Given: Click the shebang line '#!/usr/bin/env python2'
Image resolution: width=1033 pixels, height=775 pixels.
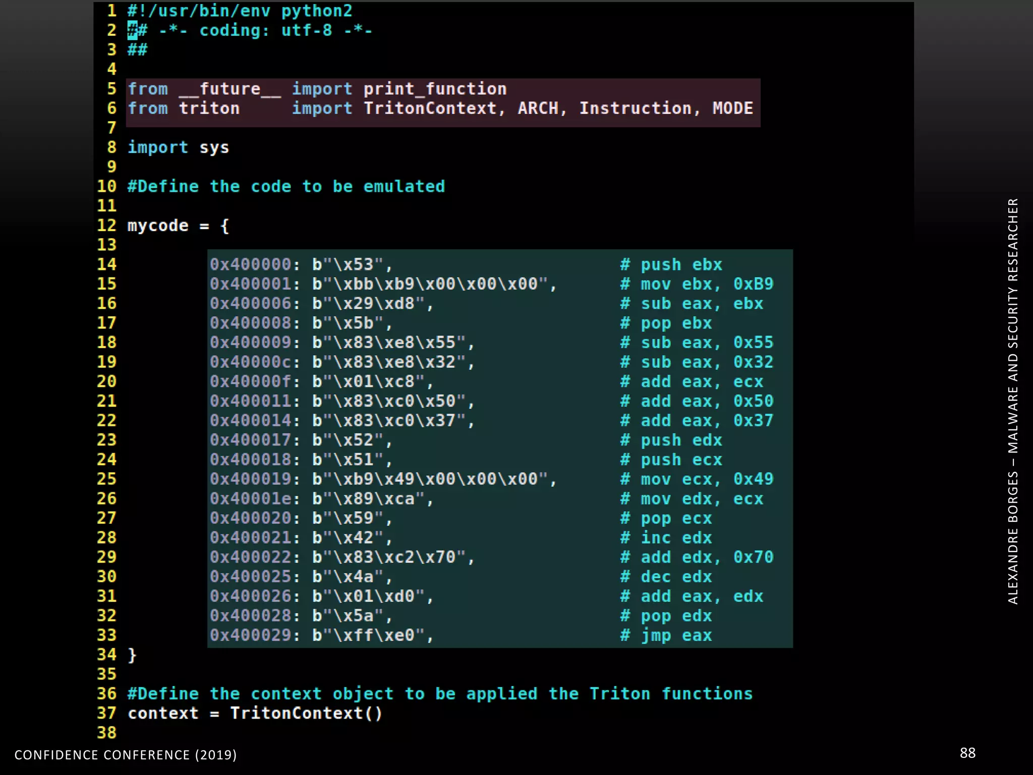Looking at the screenshot, I should (240, 11).
